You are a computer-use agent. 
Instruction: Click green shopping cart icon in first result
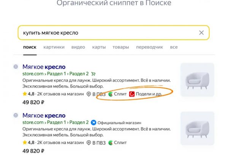pyautogui.click(x=93, y=74)
